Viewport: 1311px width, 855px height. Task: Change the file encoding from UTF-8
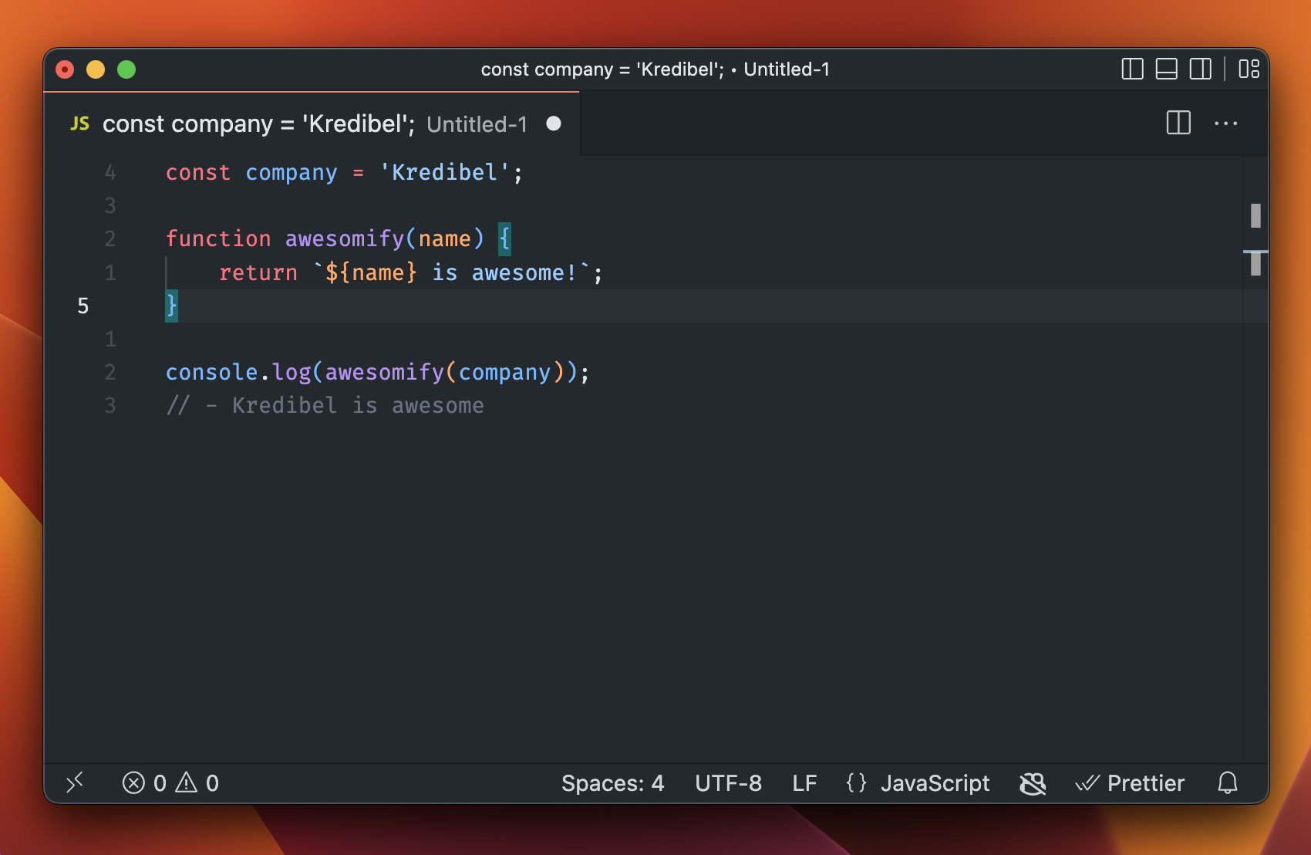click(728, 782)
